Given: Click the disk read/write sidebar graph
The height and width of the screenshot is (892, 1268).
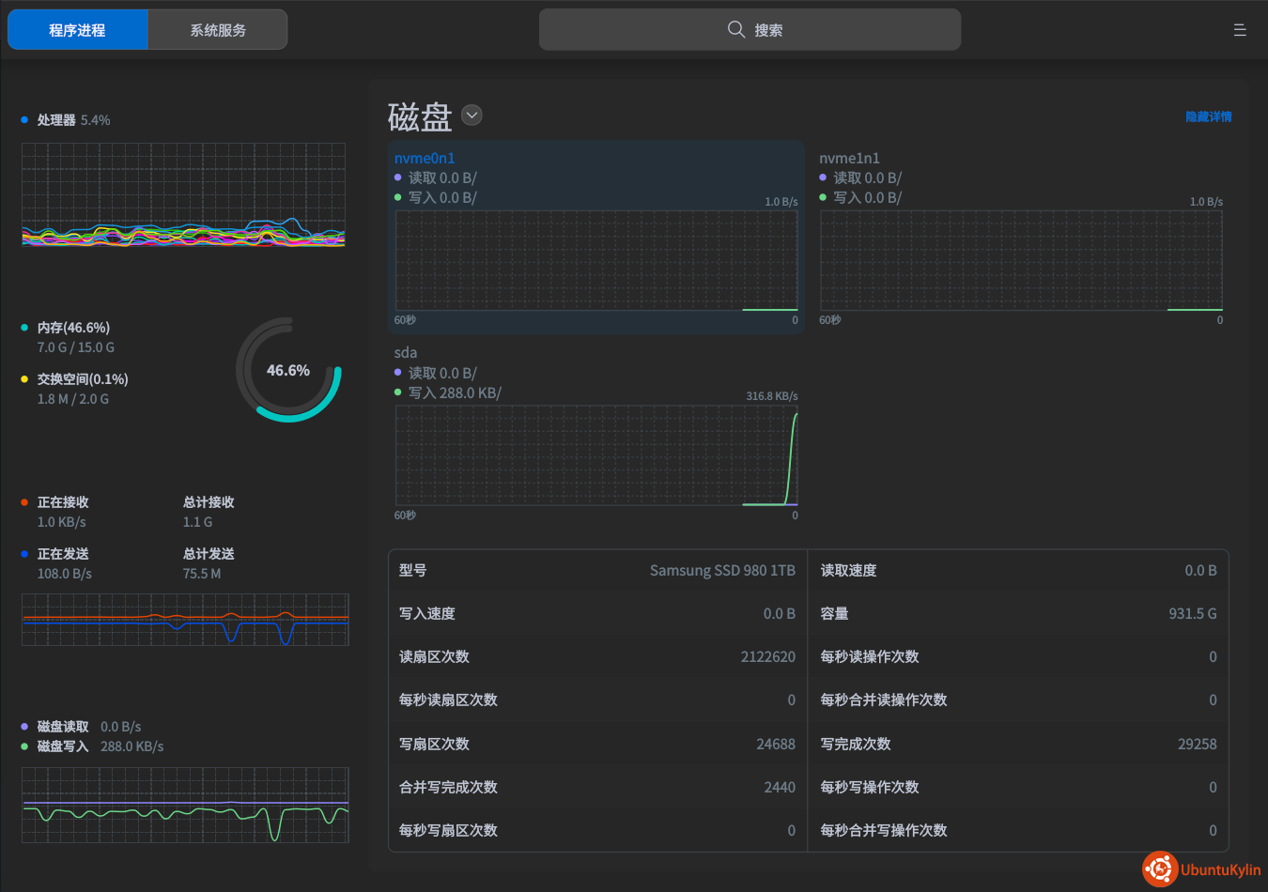Looking at the screenshot, I should pyautogui.click(x=185, y=805).
